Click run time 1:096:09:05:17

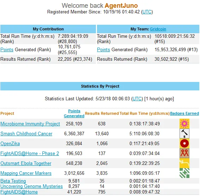[145, 173]
